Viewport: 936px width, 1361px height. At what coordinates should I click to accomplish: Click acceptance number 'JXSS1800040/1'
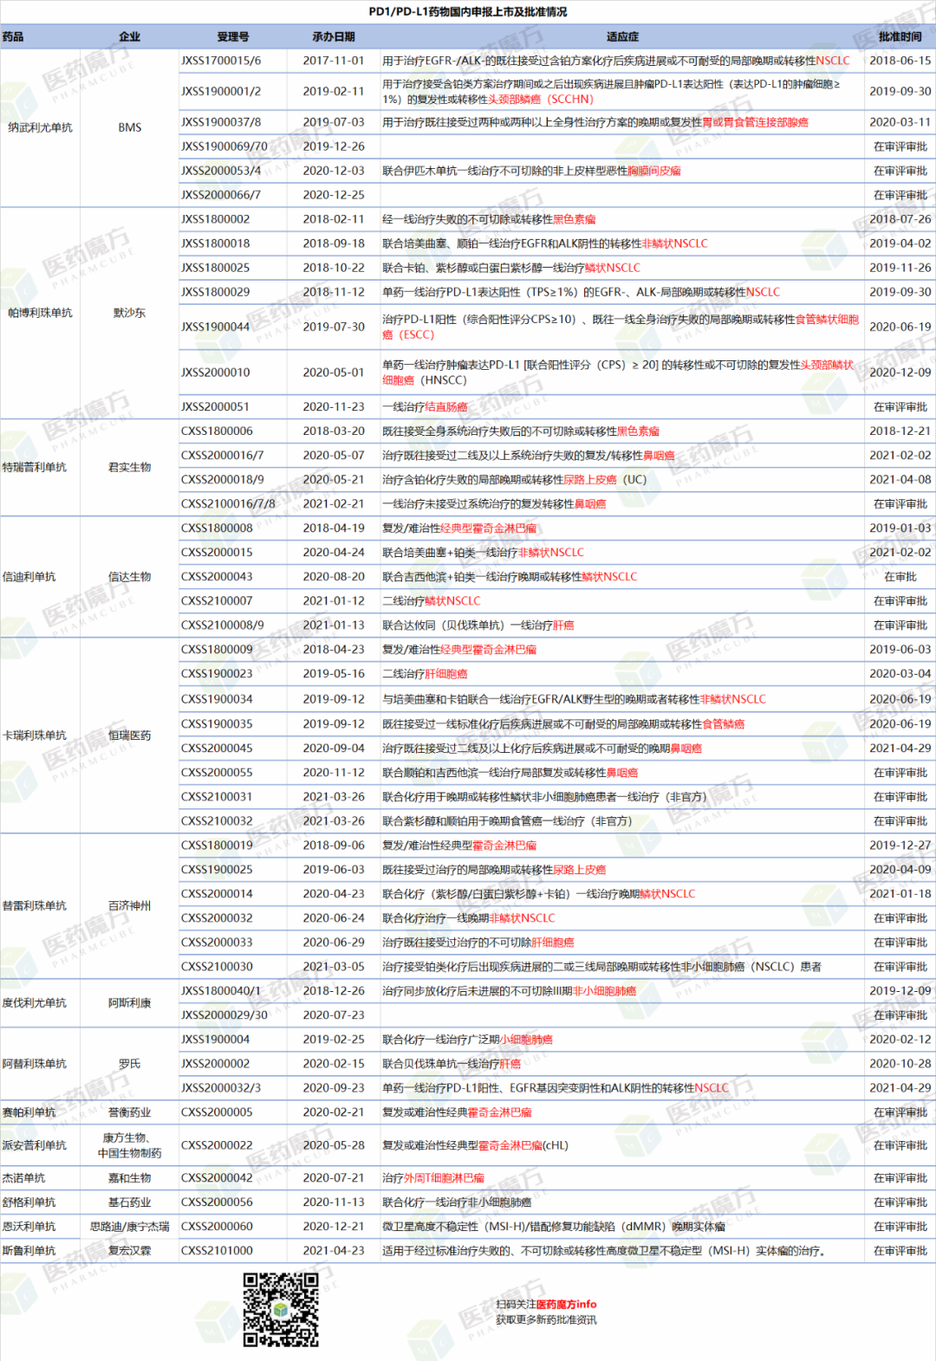221,990
